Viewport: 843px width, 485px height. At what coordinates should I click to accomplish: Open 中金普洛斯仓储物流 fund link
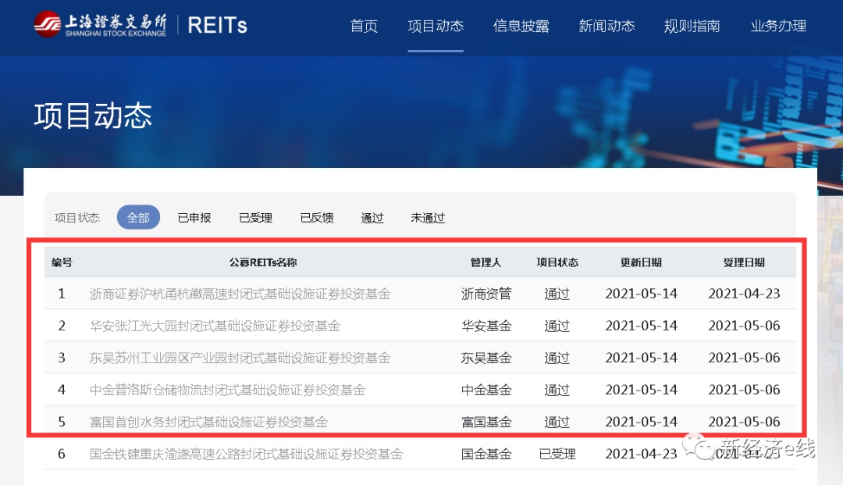(227, 390)
